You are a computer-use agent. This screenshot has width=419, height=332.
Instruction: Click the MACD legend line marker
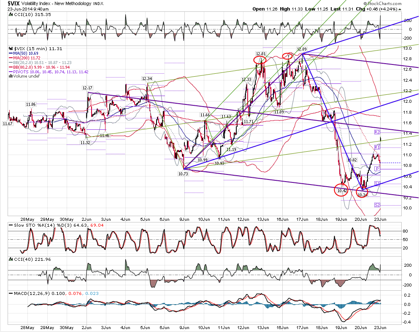pyautogui.click(x=11, y=293)
